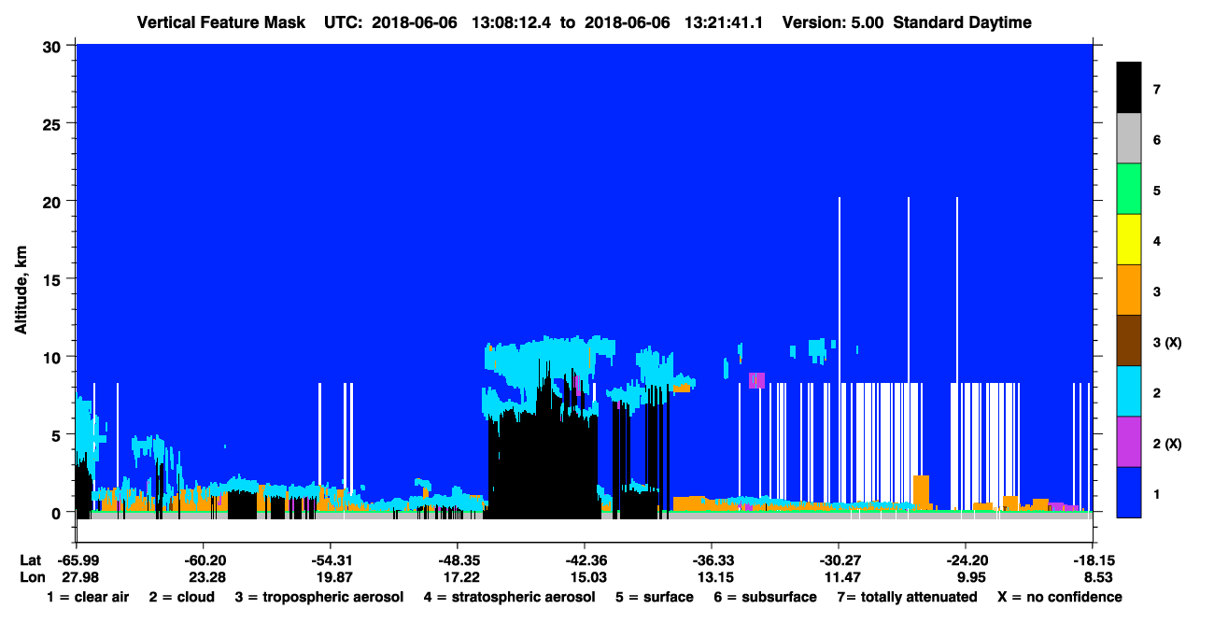
Task: Click longitude value '8.53'
Action: tap(1099, 577)
